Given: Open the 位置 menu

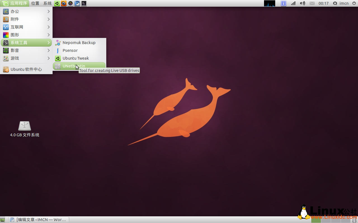Looking at the screenshot, I should tap(35, 3).
